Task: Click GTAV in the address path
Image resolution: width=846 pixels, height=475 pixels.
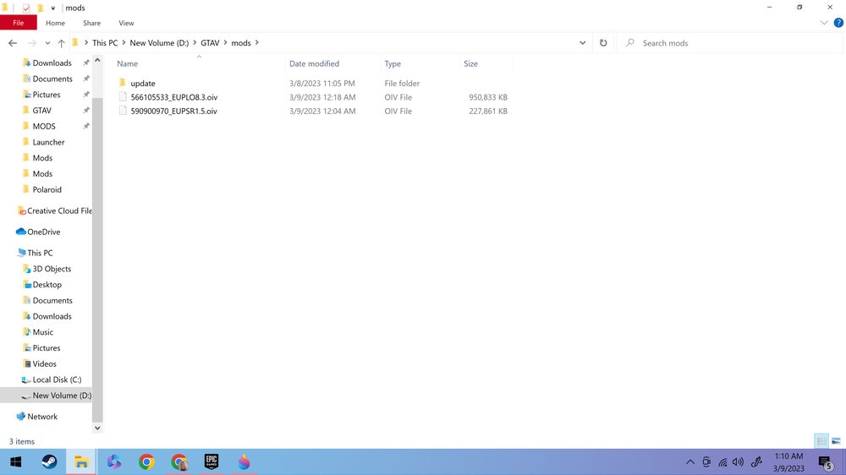Action: coord(210,42)
